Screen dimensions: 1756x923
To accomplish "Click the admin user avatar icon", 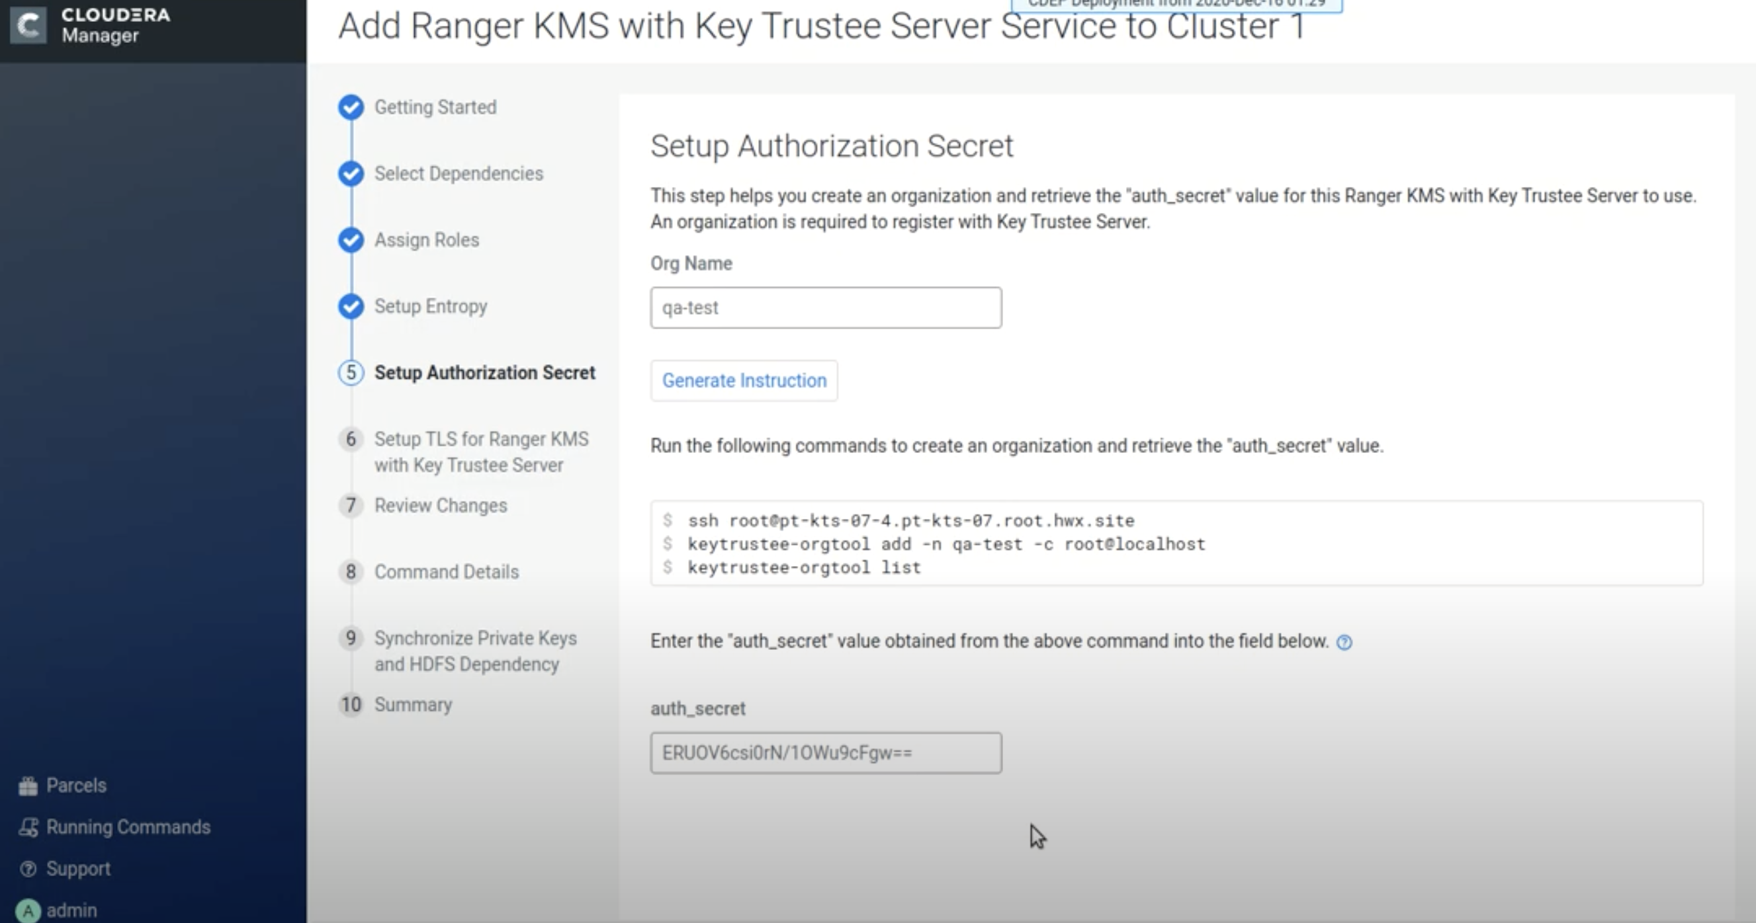I will point(28,910).
